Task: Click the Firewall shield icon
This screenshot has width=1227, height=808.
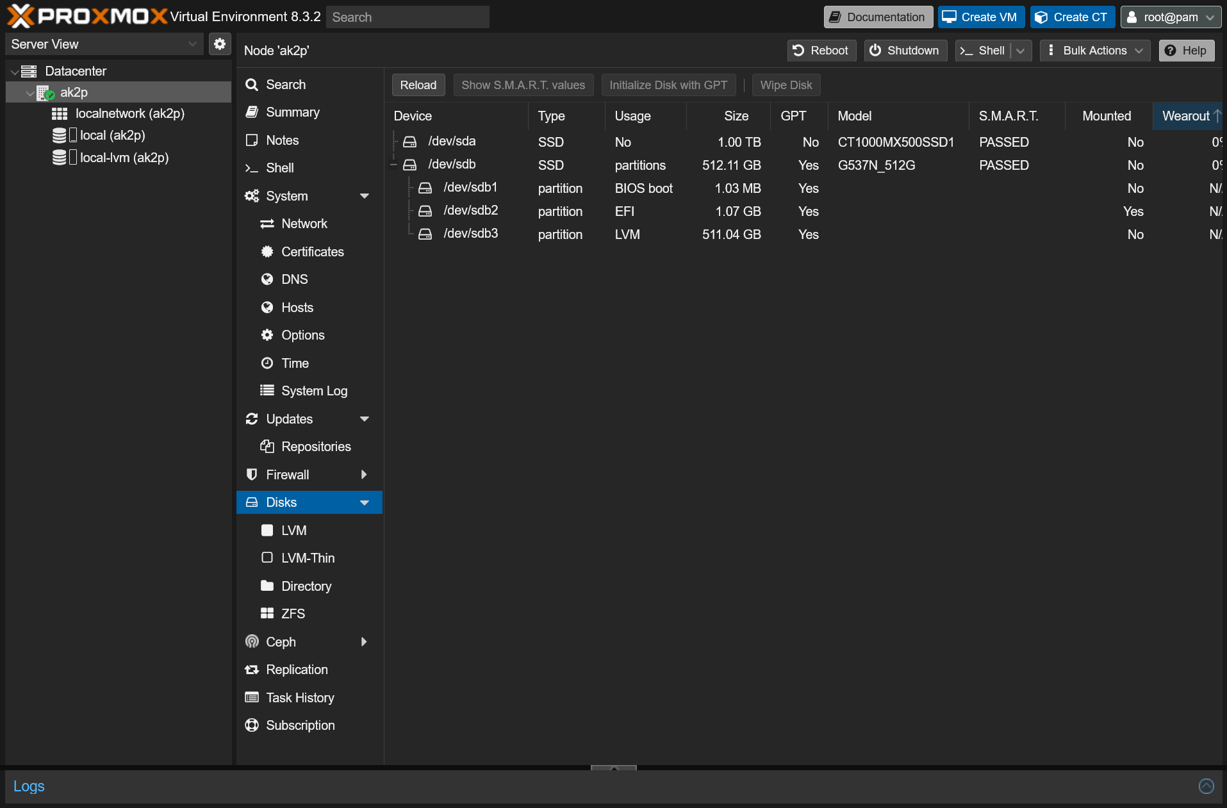Action: click(252, 475)
